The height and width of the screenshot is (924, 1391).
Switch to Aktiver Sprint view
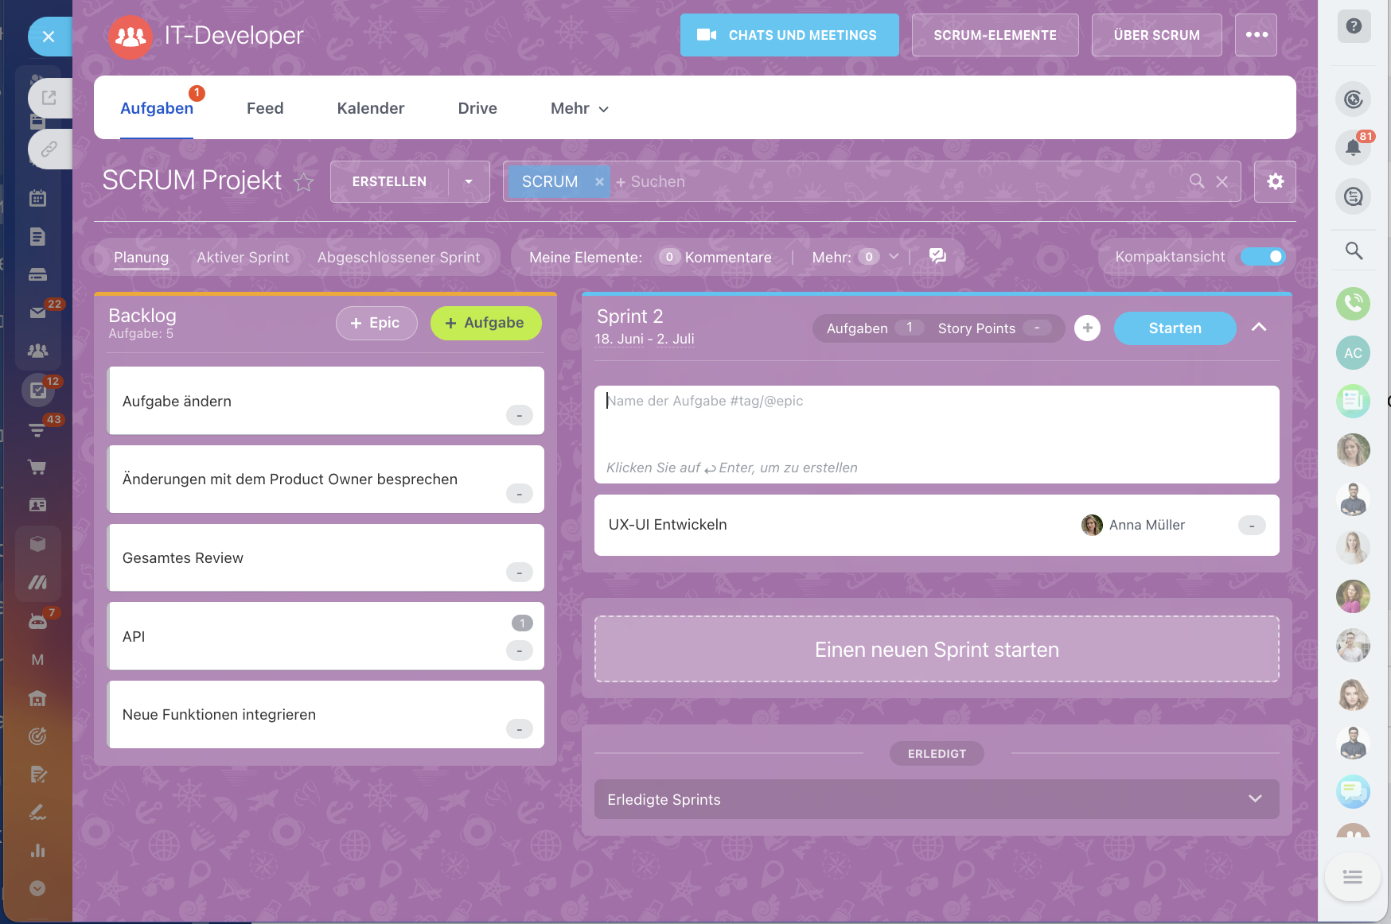tap(243, 257)
